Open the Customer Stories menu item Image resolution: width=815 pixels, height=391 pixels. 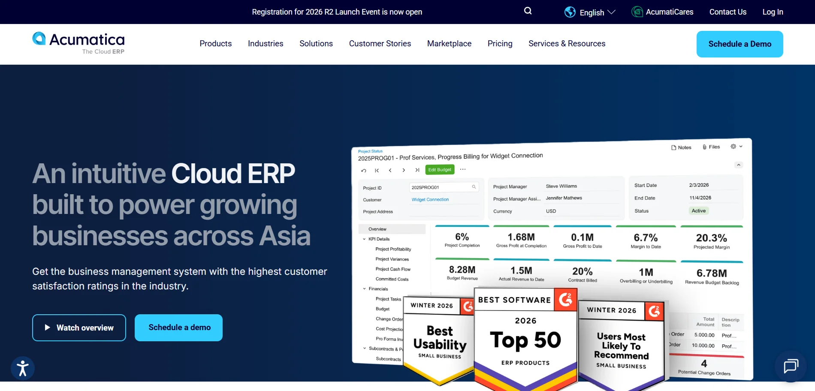380,44
